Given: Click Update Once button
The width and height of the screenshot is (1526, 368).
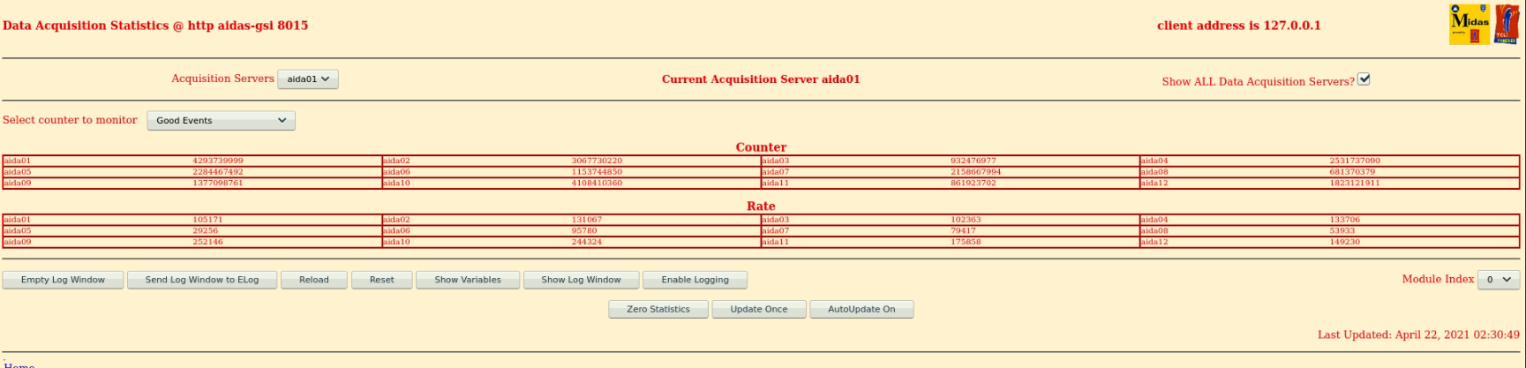Looking at the screenshot, I should (759, 309).
